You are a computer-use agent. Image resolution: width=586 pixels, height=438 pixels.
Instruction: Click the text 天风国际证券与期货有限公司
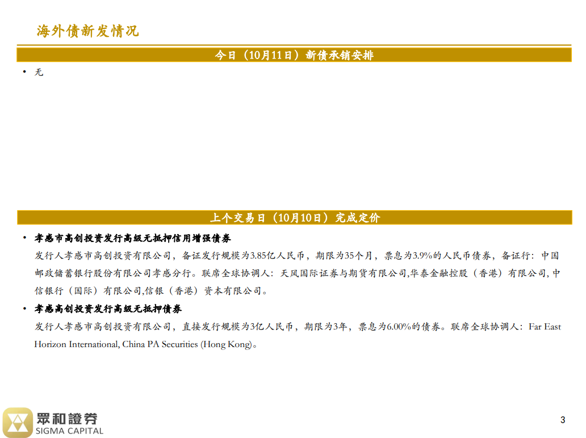343,273
